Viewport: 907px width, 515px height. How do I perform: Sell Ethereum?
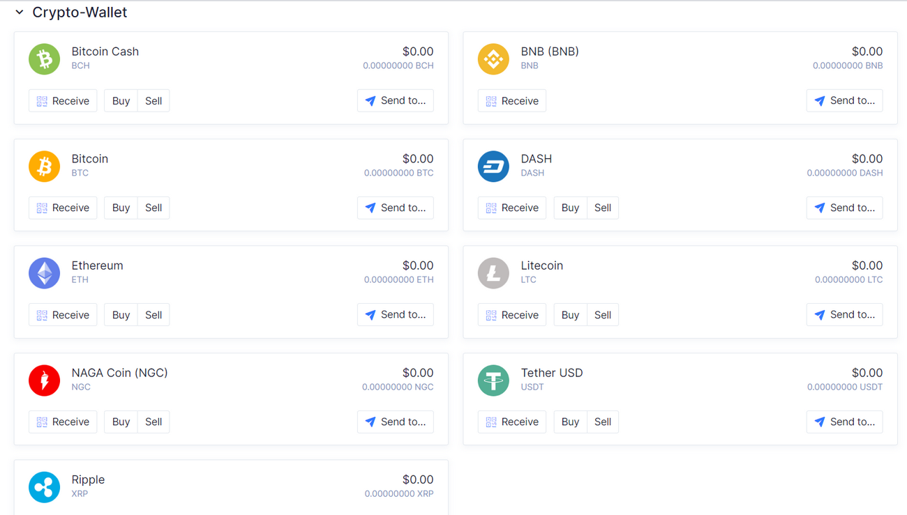153,315
